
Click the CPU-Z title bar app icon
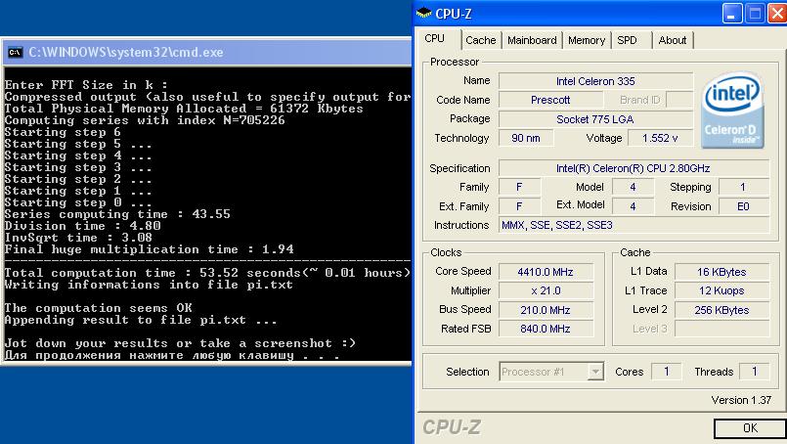point(424,13)
